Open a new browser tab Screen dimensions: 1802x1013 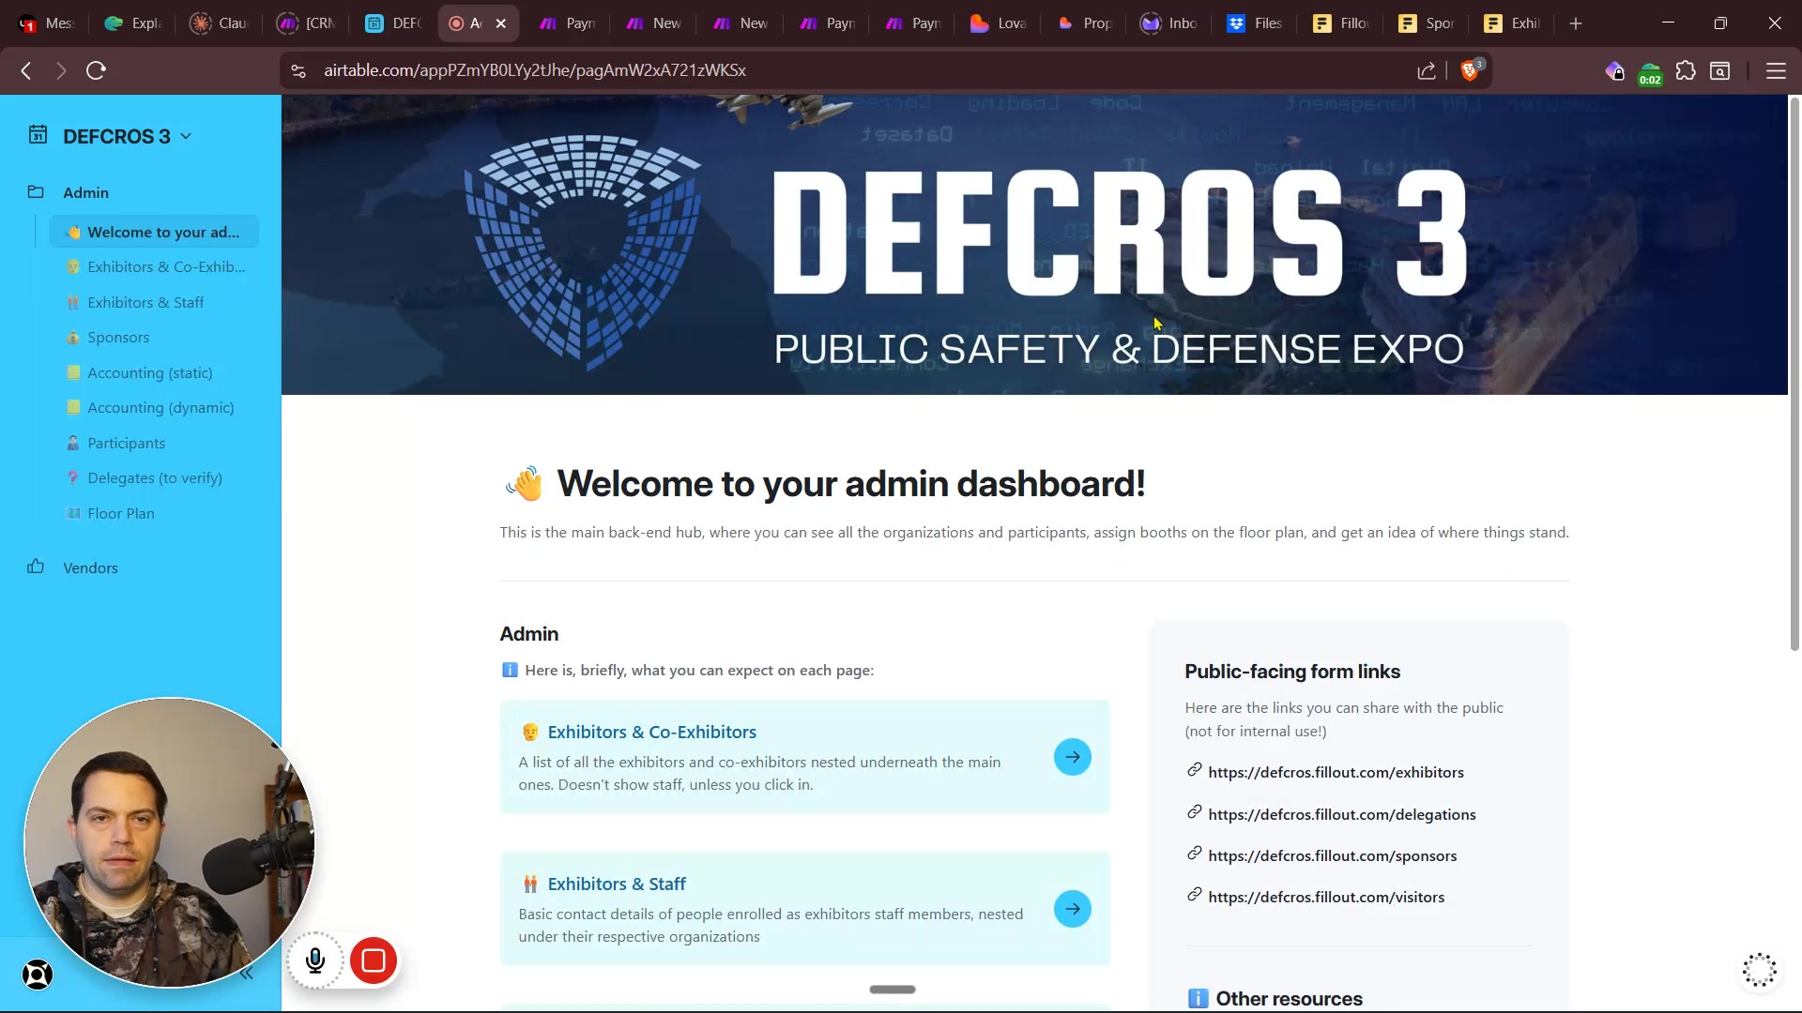coord(1576,23)
